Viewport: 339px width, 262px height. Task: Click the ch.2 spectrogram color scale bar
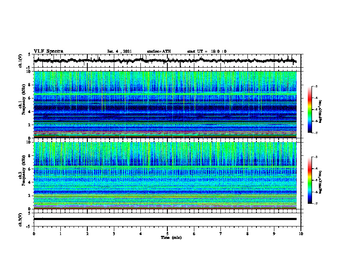(310, 180)
